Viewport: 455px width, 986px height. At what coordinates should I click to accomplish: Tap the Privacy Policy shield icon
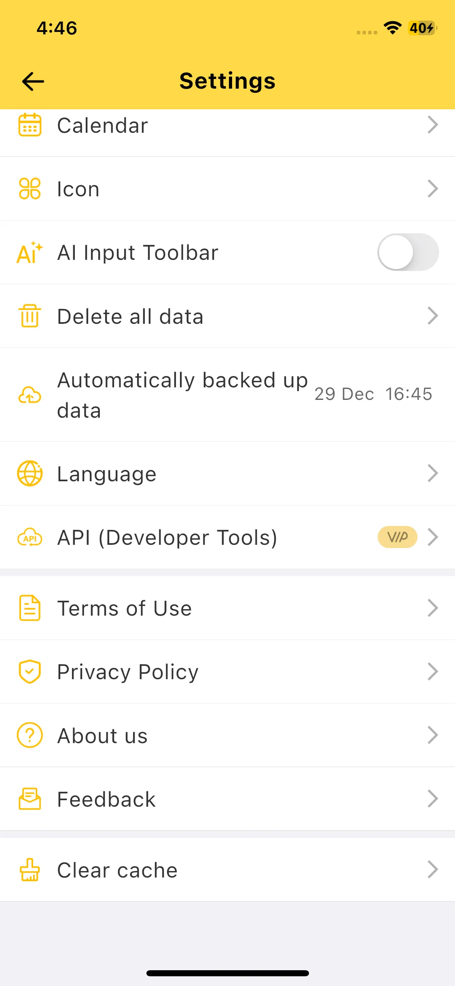30,671
